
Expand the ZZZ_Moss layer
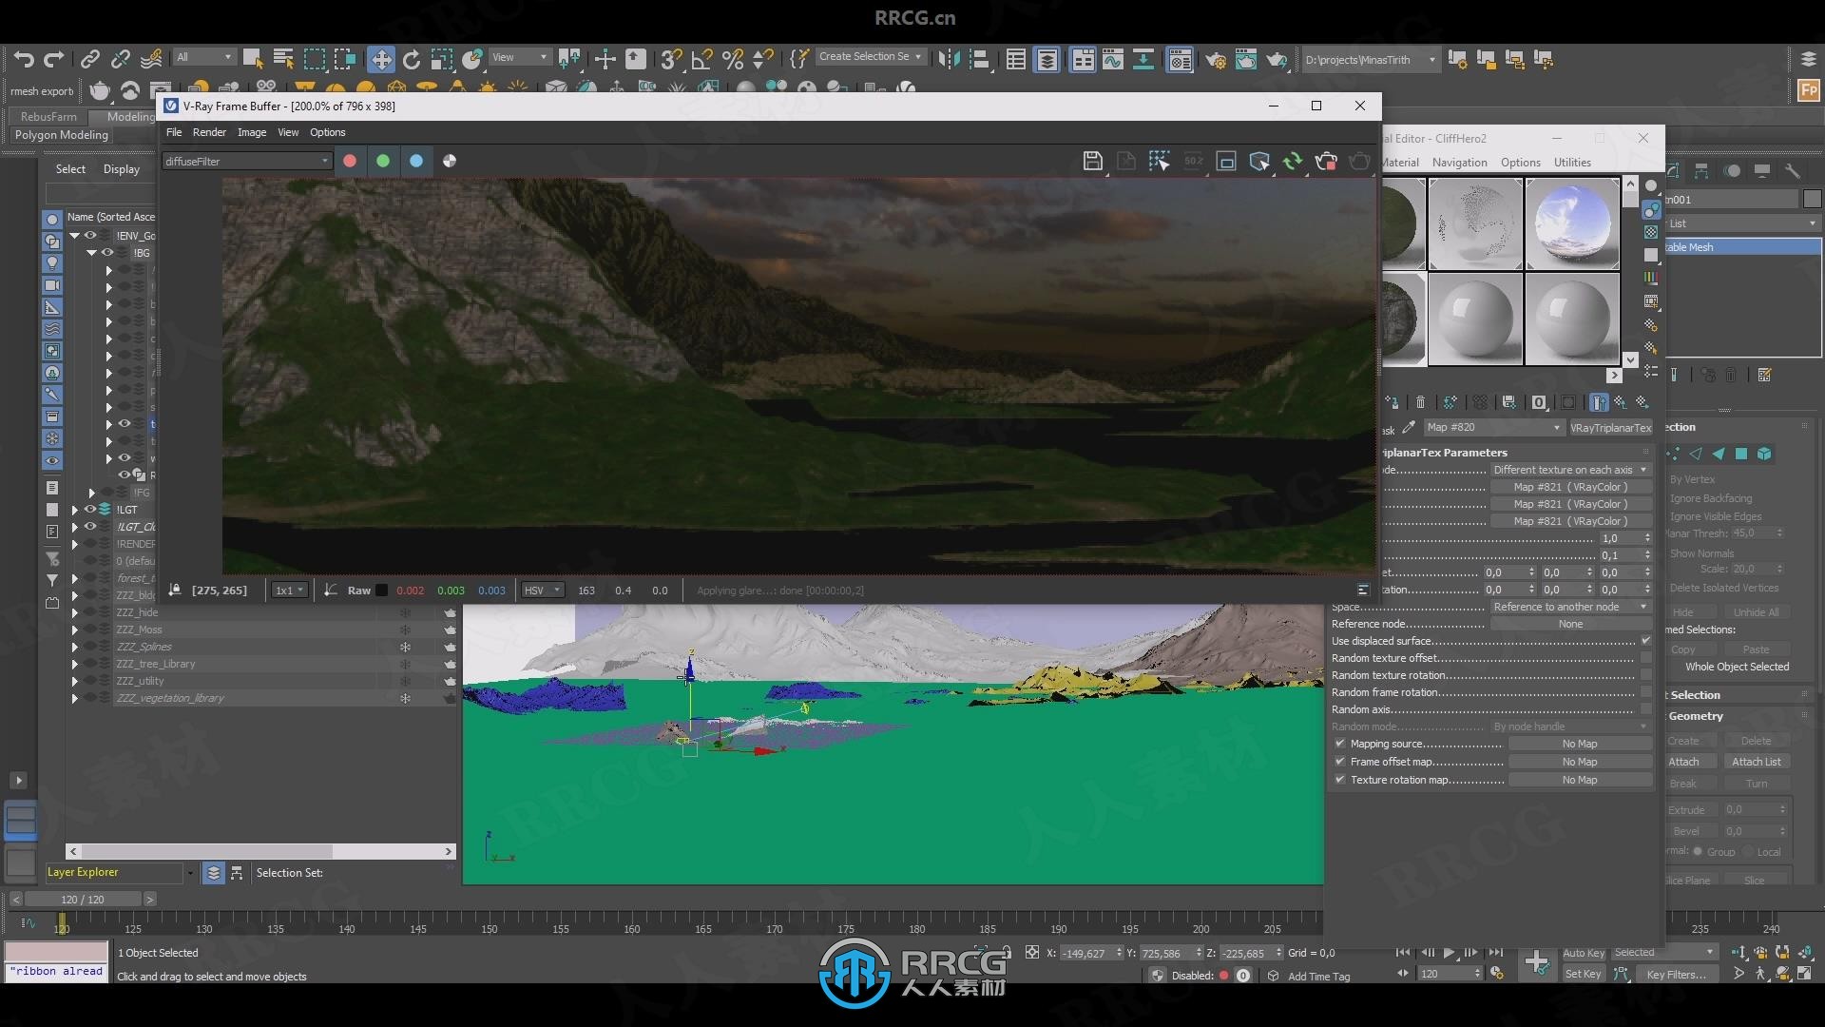74,630
